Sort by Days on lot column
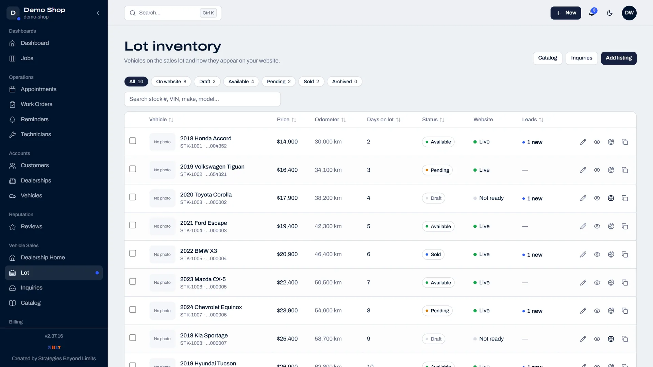The image size is (653, 367). (384, 120)
